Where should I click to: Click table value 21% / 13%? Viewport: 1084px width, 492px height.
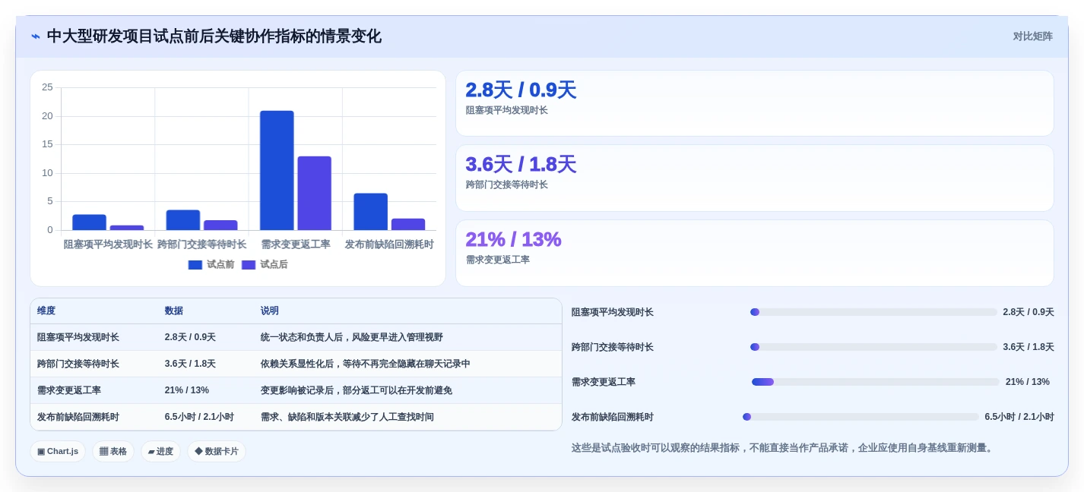[187, 390]
